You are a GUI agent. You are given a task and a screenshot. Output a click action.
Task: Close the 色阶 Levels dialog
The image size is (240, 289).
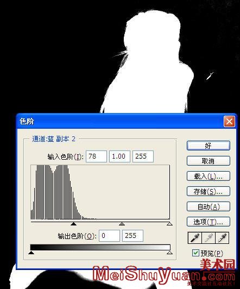tap(229, 122)
